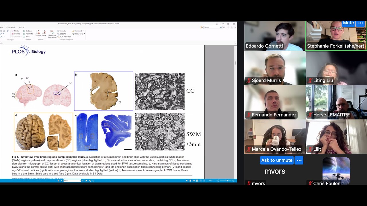
Task: Select Hervé LEMAITRE's video tile
Action: tap(336, 102)
